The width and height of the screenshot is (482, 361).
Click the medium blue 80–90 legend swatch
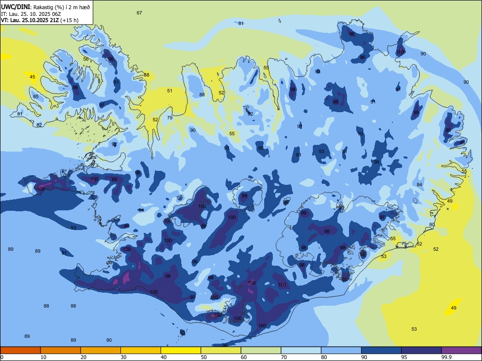pos(341,350)
